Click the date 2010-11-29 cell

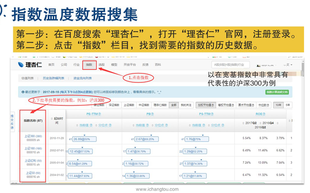click(57, 138)
